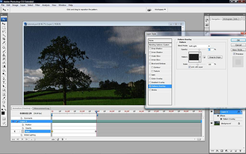Enable the Inner Shadow checkbox
The image size is (246, 154).
pos(150,52)
